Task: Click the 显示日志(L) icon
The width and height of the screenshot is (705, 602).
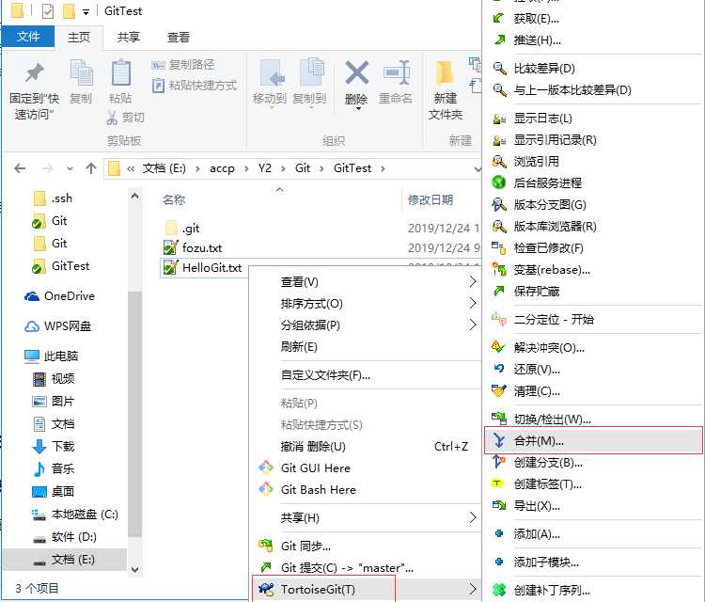Action: [x=499, y=119]
